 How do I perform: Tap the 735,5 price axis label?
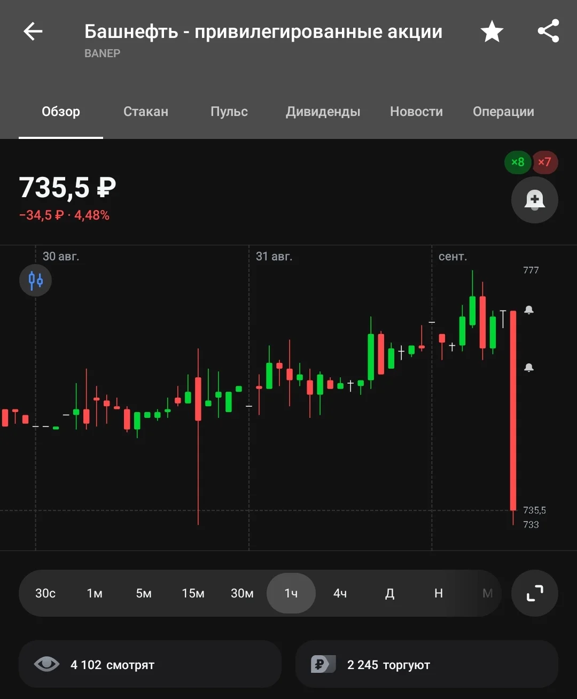click(x=534, y=510)
